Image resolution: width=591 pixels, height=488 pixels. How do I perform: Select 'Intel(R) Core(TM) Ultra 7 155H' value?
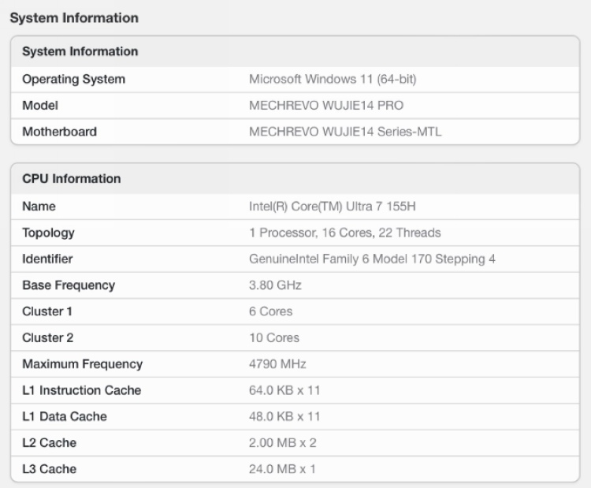[x=333, y=207]
